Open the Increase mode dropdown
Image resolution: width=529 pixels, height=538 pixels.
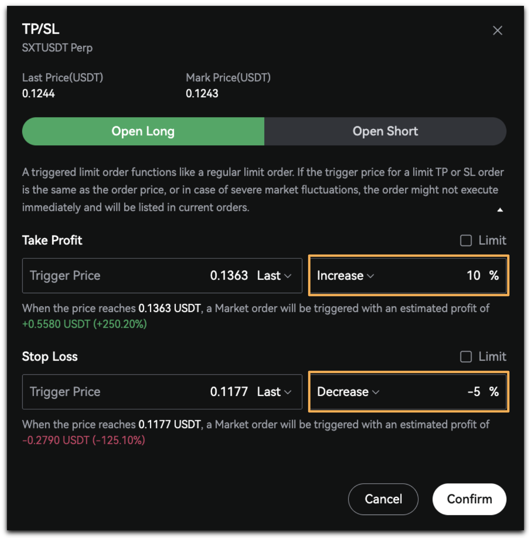[345, 276]
